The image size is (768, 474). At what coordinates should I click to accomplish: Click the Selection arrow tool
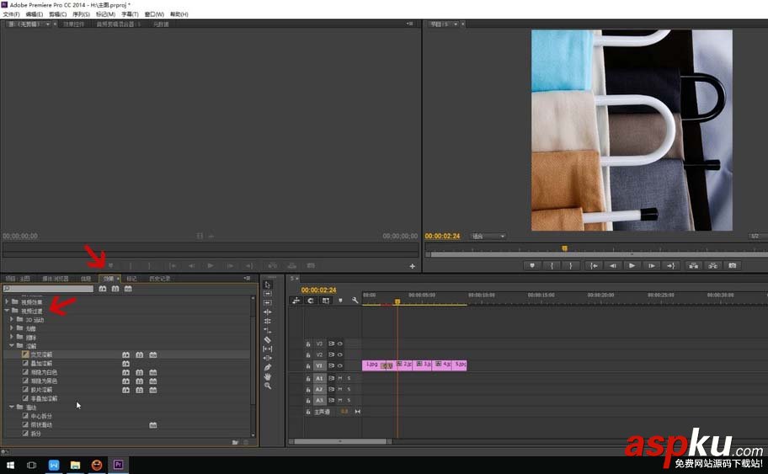coord(268,285)
